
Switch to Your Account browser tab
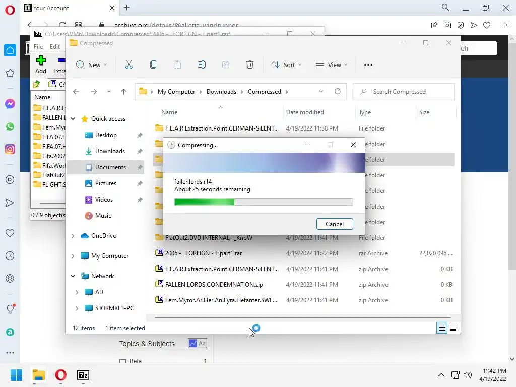(x=69, y=8)
